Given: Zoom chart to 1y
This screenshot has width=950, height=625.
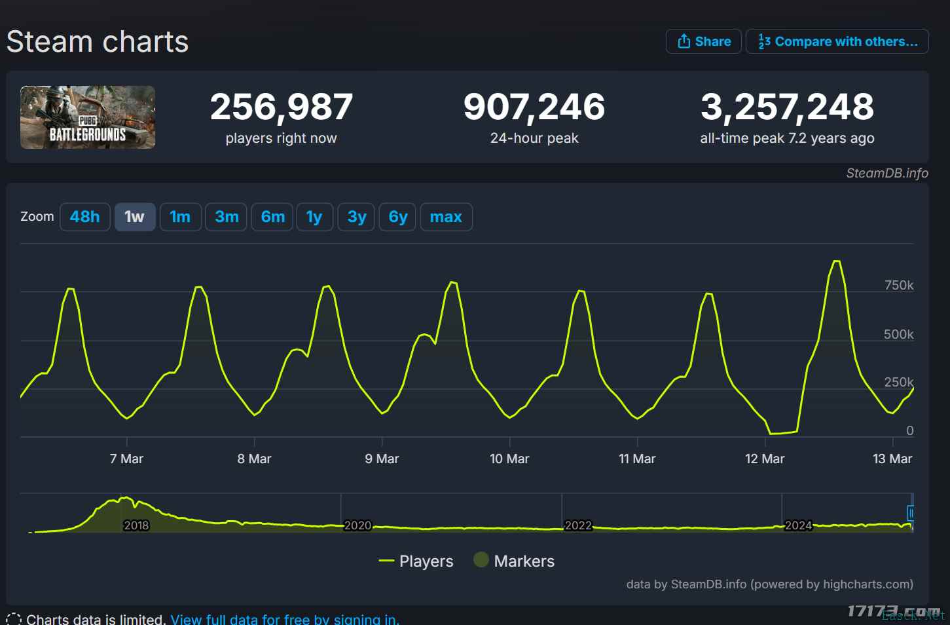Looking at the screenshot, I should pos(314,217).
